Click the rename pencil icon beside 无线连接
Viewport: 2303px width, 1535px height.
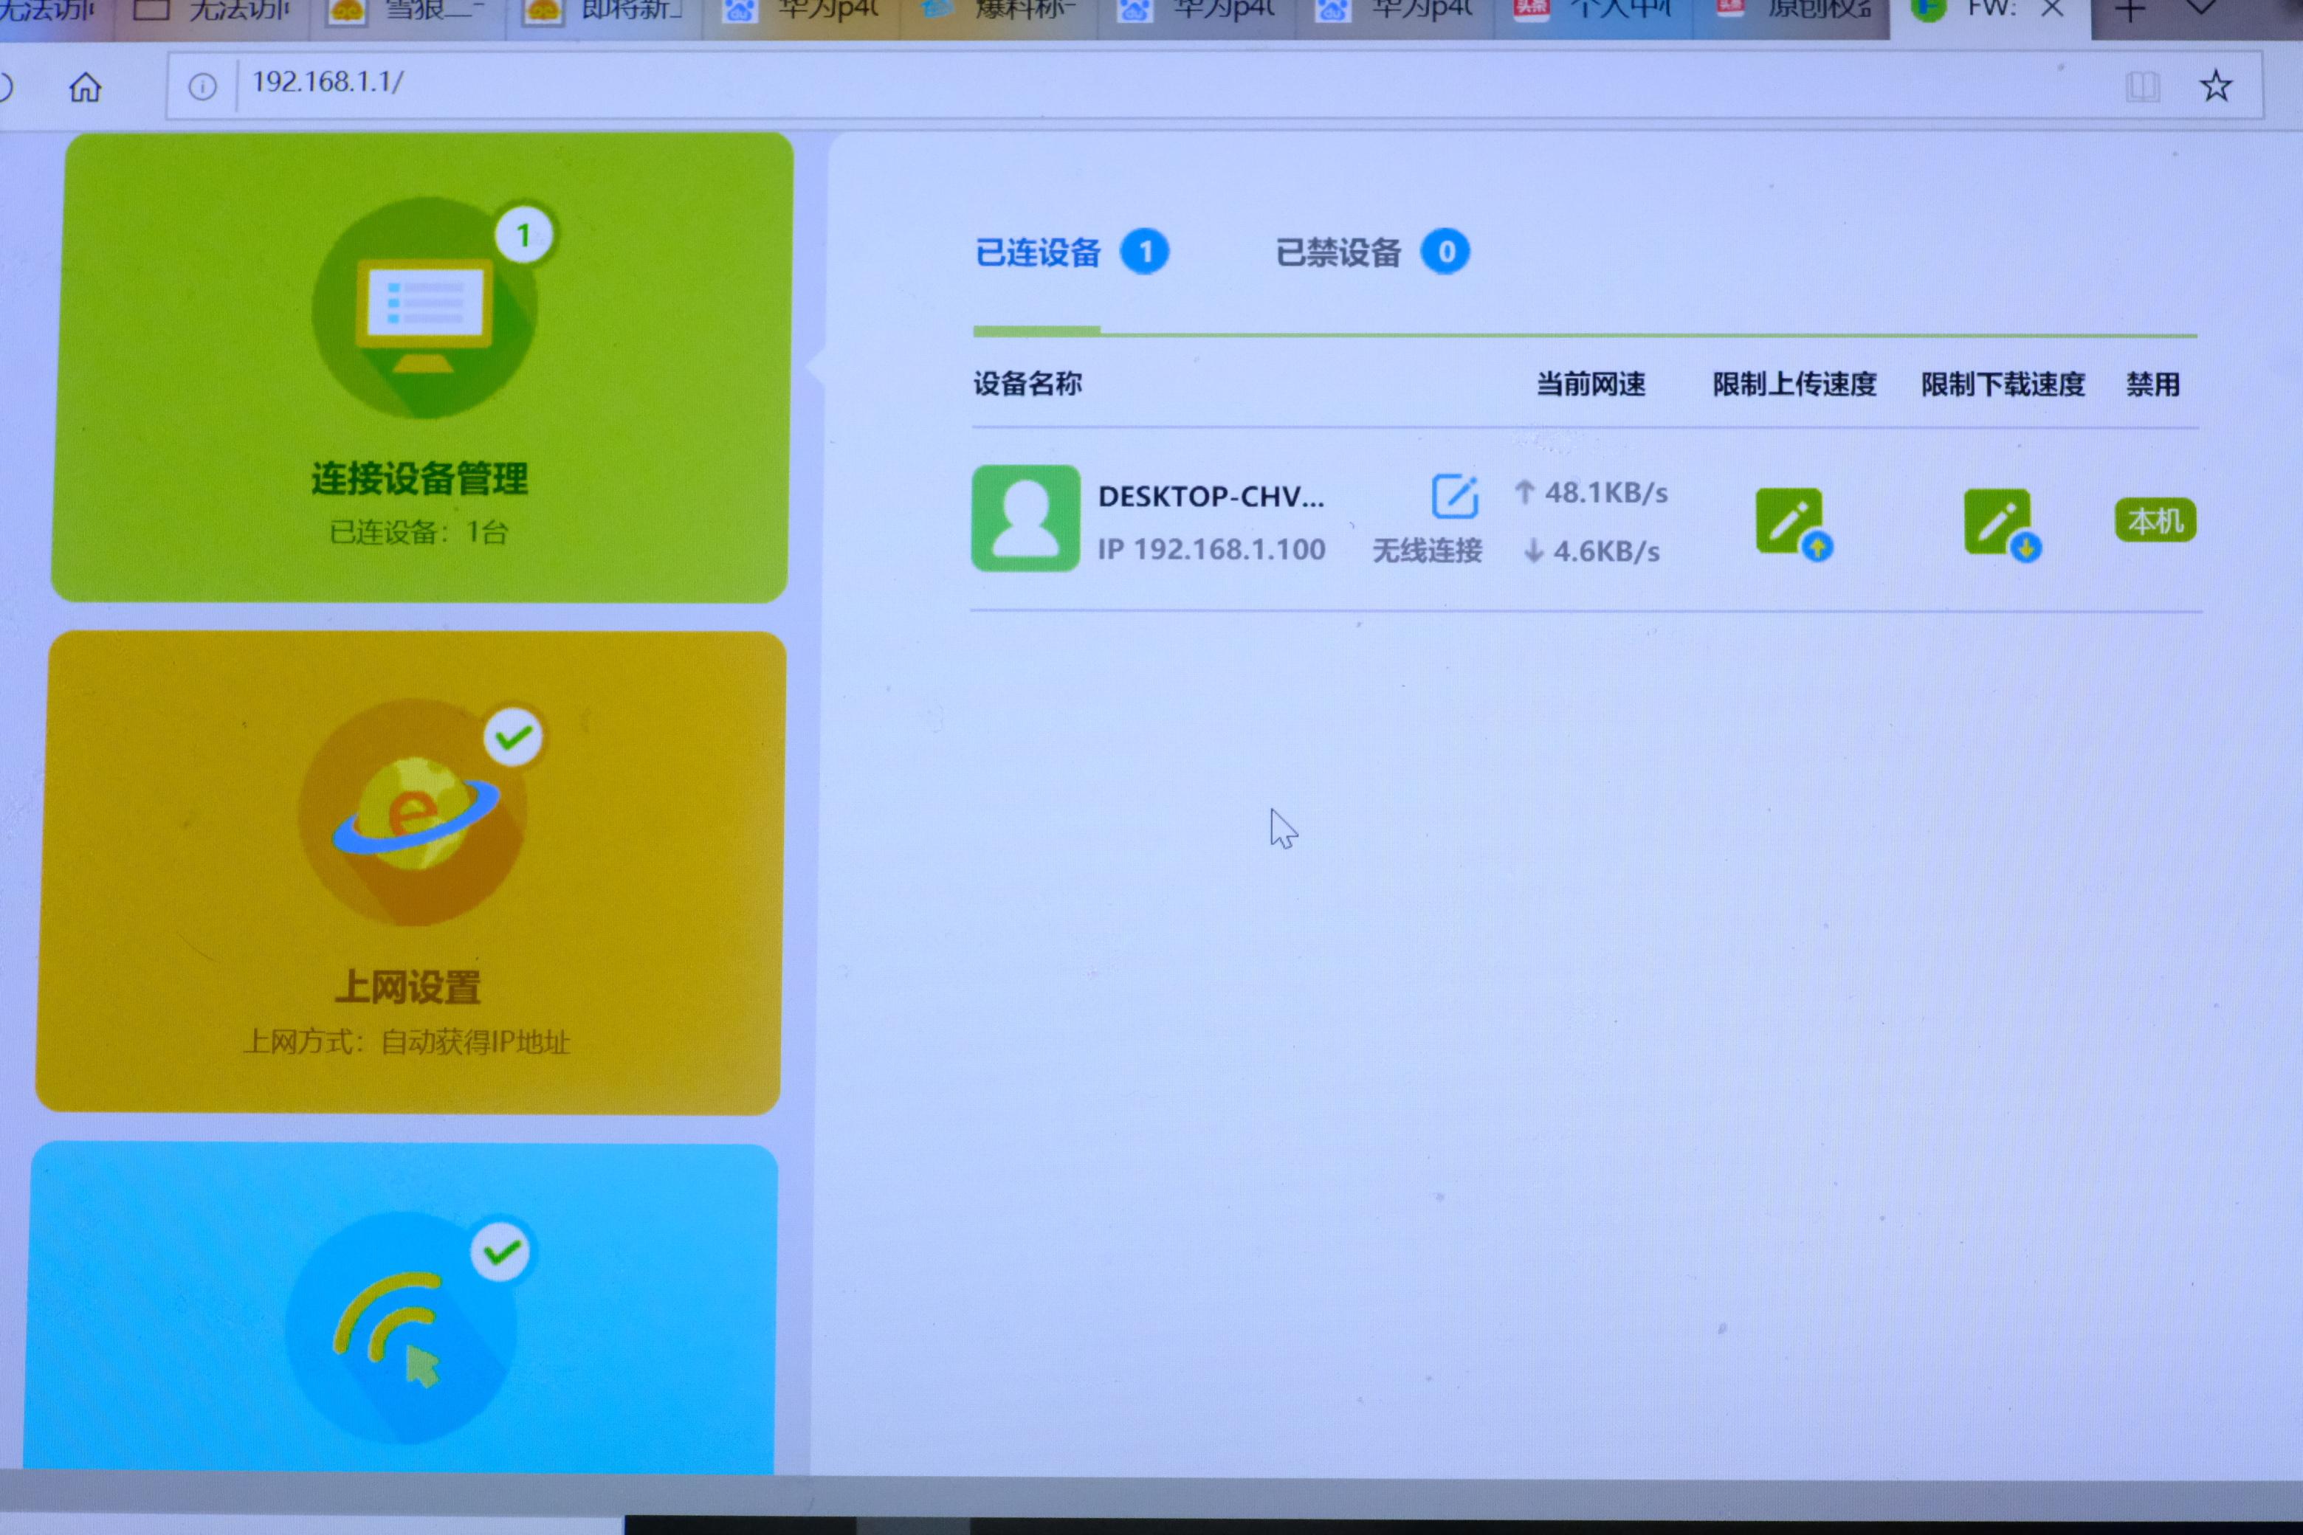1455,497
